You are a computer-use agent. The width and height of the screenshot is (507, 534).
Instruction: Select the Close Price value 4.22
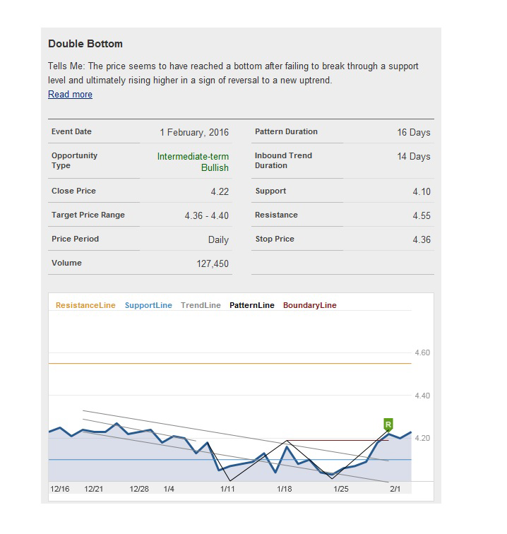(218, 192)
